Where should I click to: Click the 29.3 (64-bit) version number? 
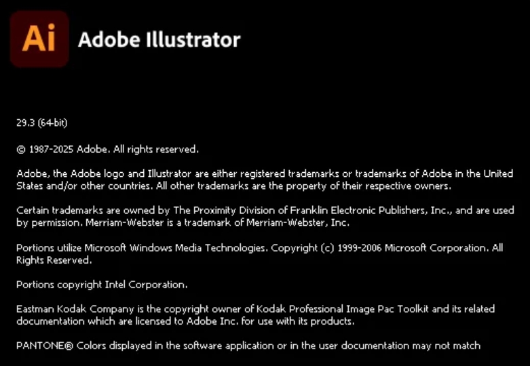pos(41,123)
